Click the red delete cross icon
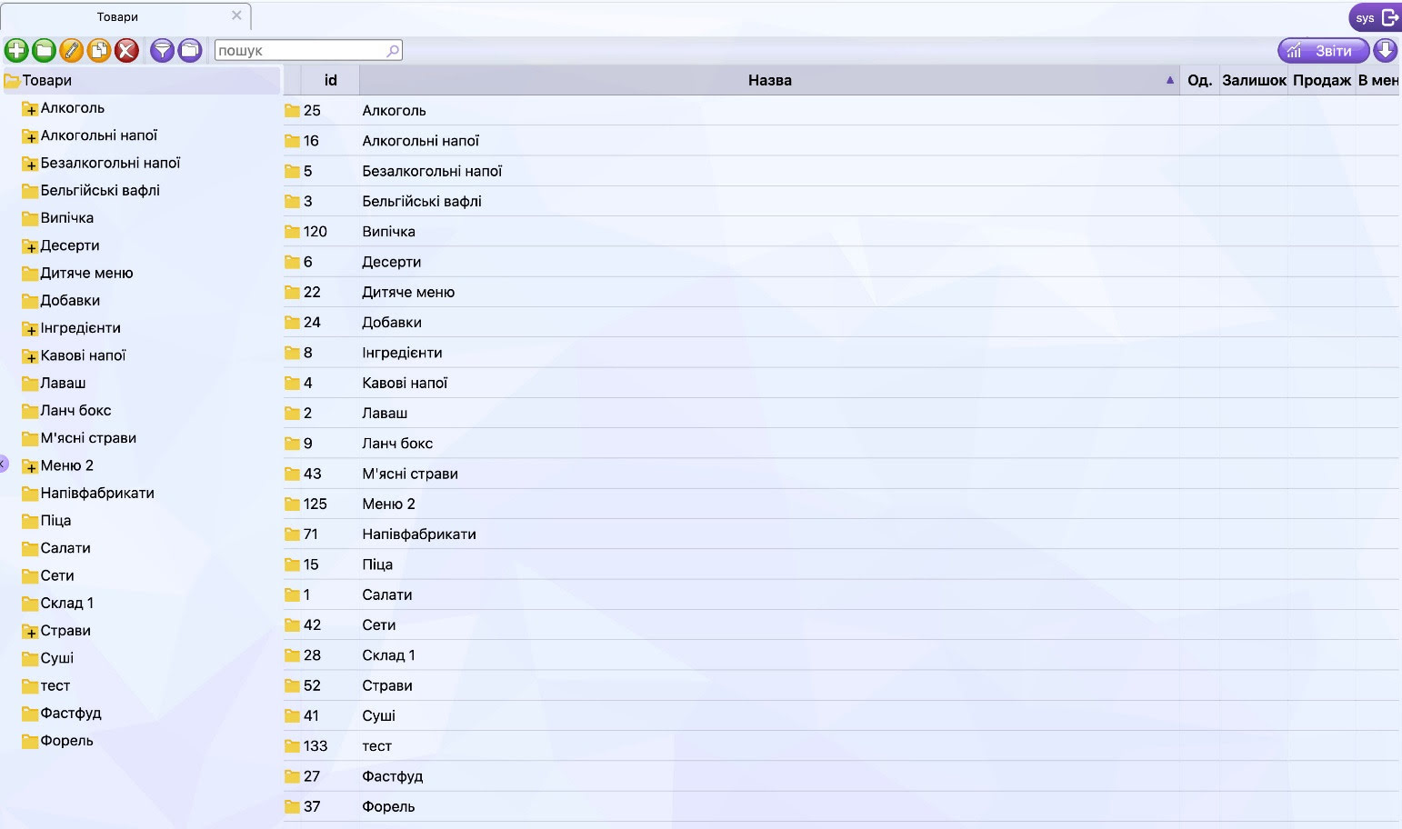This screenshot has width=1402, height=829. (x=126, y=51)
